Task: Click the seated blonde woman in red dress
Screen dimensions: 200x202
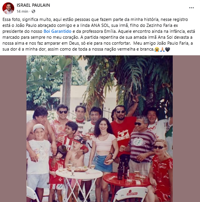Action: coord(162,170)
